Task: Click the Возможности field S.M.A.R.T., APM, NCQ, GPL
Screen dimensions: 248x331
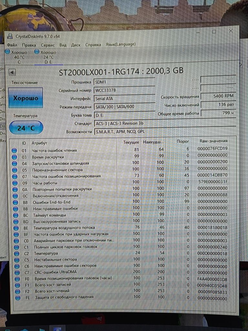Action: pos(165,132)
